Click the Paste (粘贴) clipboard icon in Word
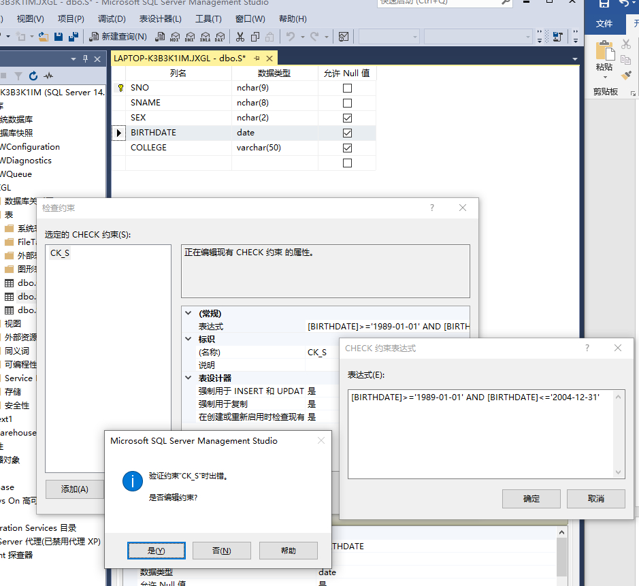The image size is (639, 586). pyautogui.click(x=605, y=51)
